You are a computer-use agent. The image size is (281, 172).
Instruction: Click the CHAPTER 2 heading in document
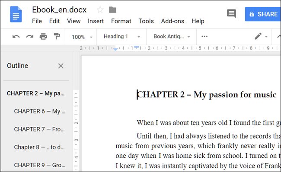pyautogui.click(x=207, y=94)
